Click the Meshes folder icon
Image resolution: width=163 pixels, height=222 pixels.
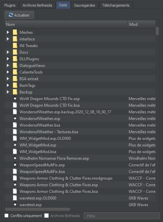click(x=15, y=32)
